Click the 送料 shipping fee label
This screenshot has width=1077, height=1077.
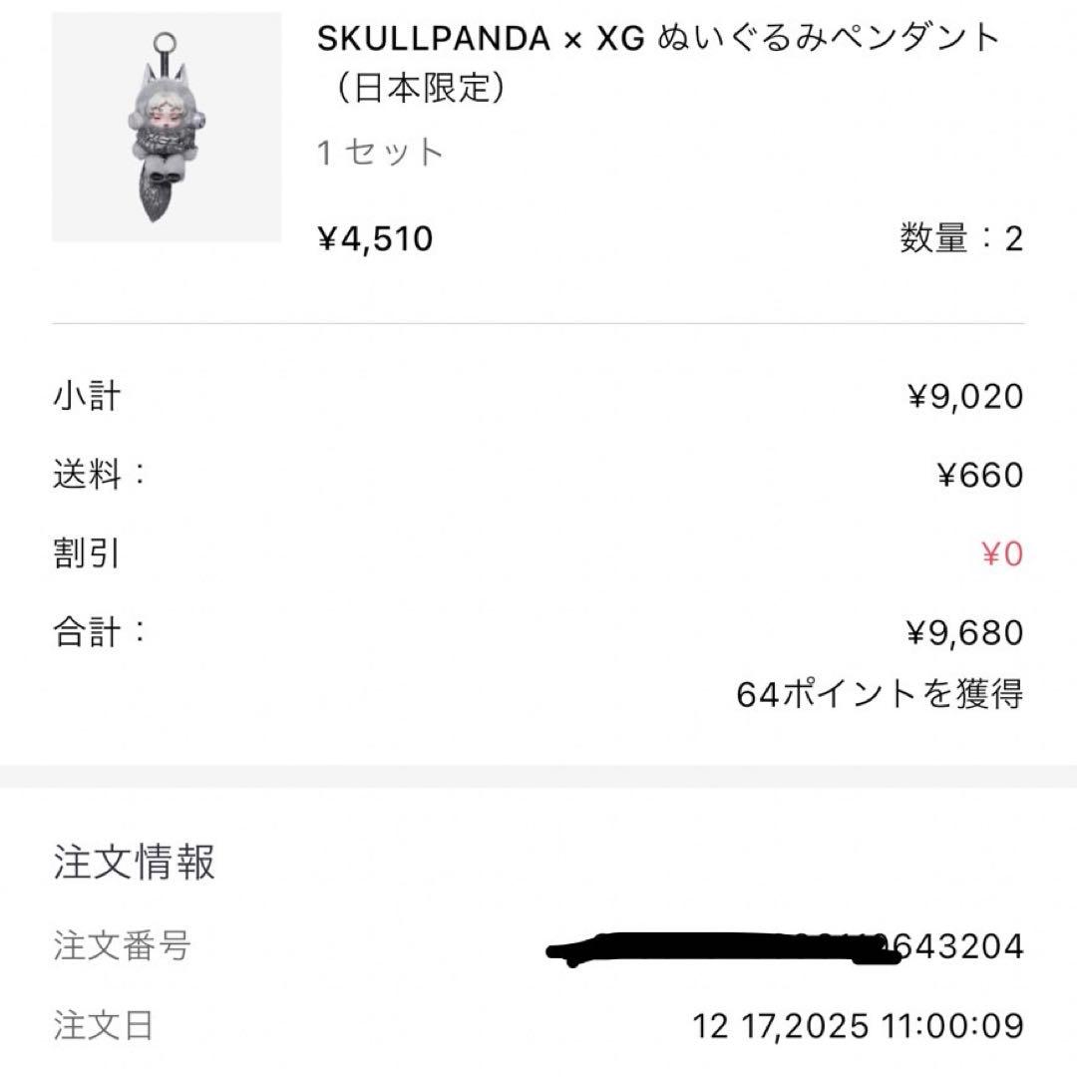tap(92, 475)
